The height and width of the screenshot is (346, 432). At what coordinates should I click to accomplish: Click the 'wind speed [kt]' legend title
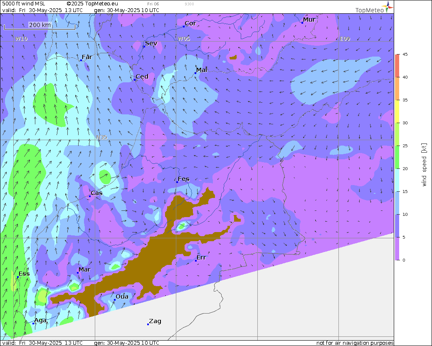tap(424, 165)
